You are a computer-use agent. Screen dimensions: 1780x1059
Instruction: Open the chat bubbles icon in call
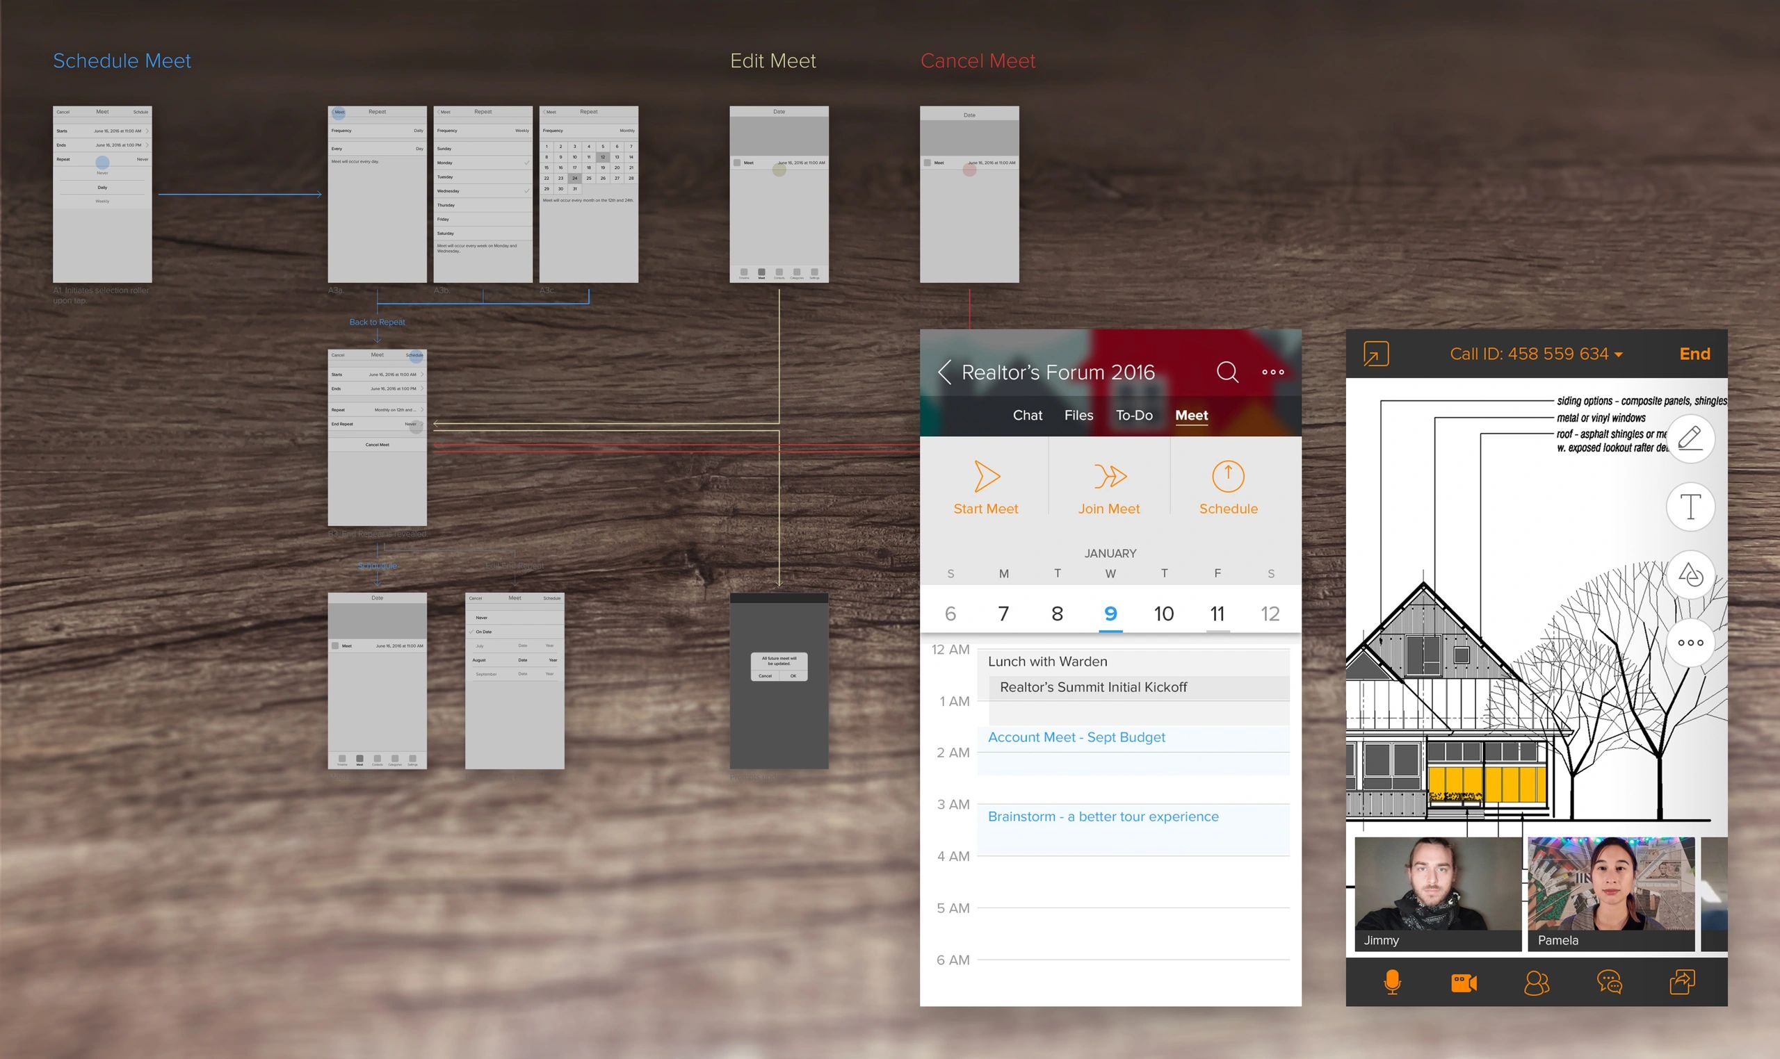coord(1610,983)
